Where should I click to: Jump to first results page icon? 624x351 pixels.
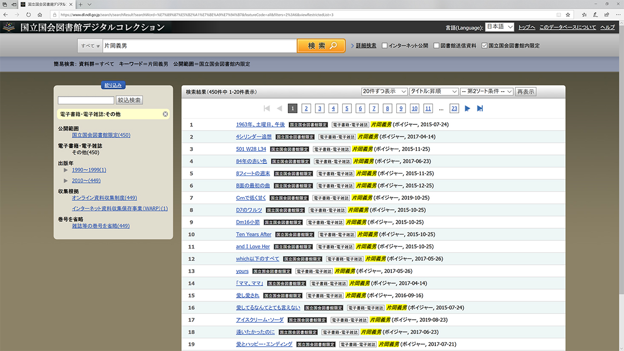pos(267,108)
